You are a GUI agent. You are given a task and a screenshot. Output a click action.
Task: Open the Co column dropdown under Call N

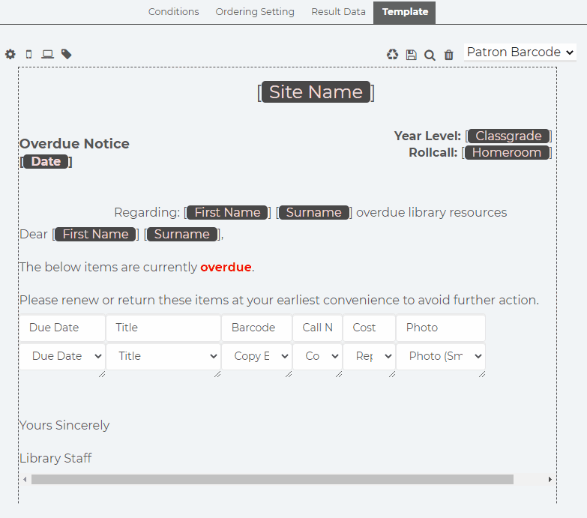point(317,356)
